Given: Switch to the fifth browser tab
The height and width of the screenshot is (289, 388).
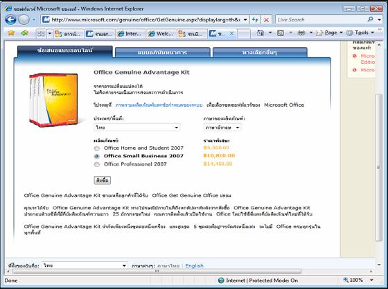Looking at the screenshot, I should (193, 34).
